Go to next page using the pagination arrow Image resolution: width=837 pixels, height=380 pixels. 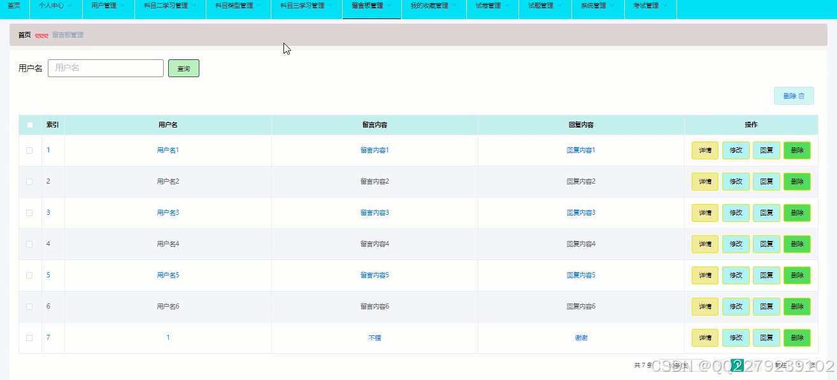(x=756, y=365)
